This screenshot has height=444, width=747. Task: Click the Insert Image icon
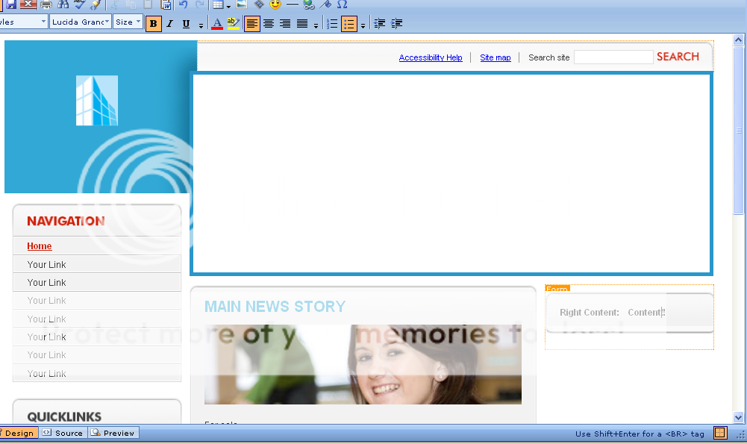240,5
